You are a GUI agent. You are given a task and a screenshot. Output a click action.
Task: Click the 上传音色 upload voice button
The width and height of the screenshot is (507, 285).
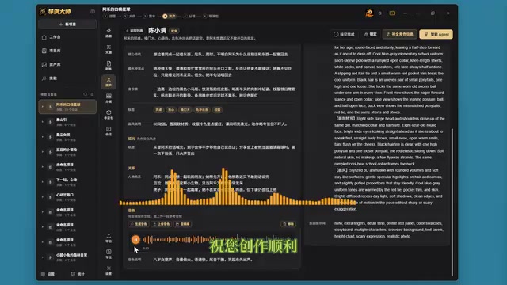pyautogui.click(x=161, y=224)
